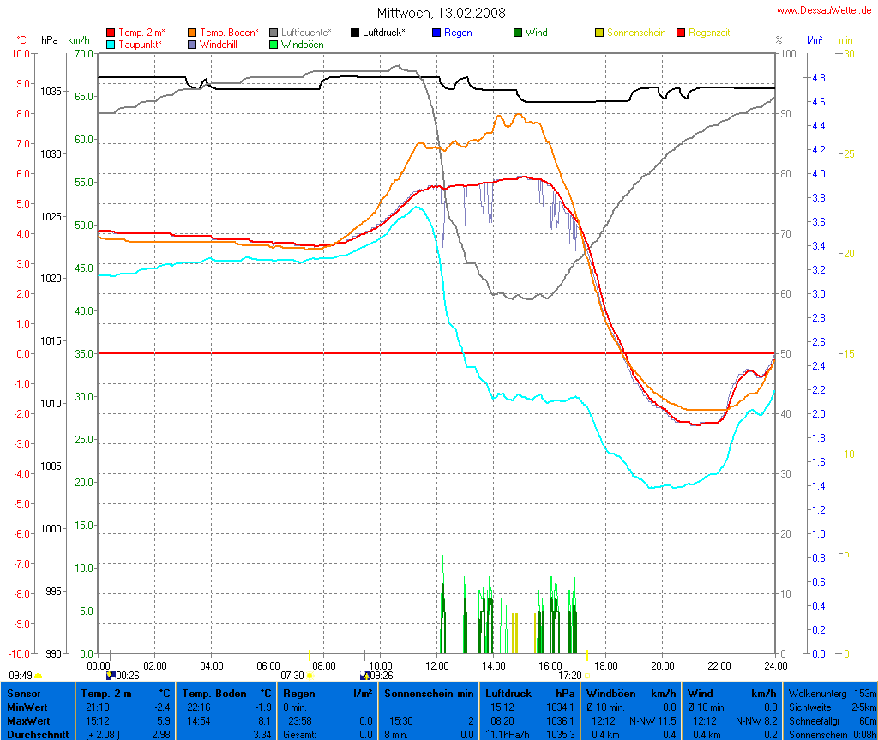Click the yellow Sonnenschein legend square
This screenshot has width=878, height=740.
tap(599, 33)
